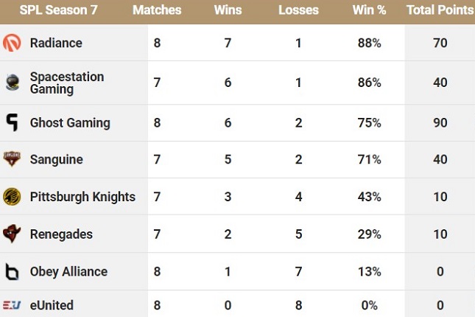The width and height of the screenshot is (475, 317).
Task: Sort by the Wins column header
Action: coord(228,10)
